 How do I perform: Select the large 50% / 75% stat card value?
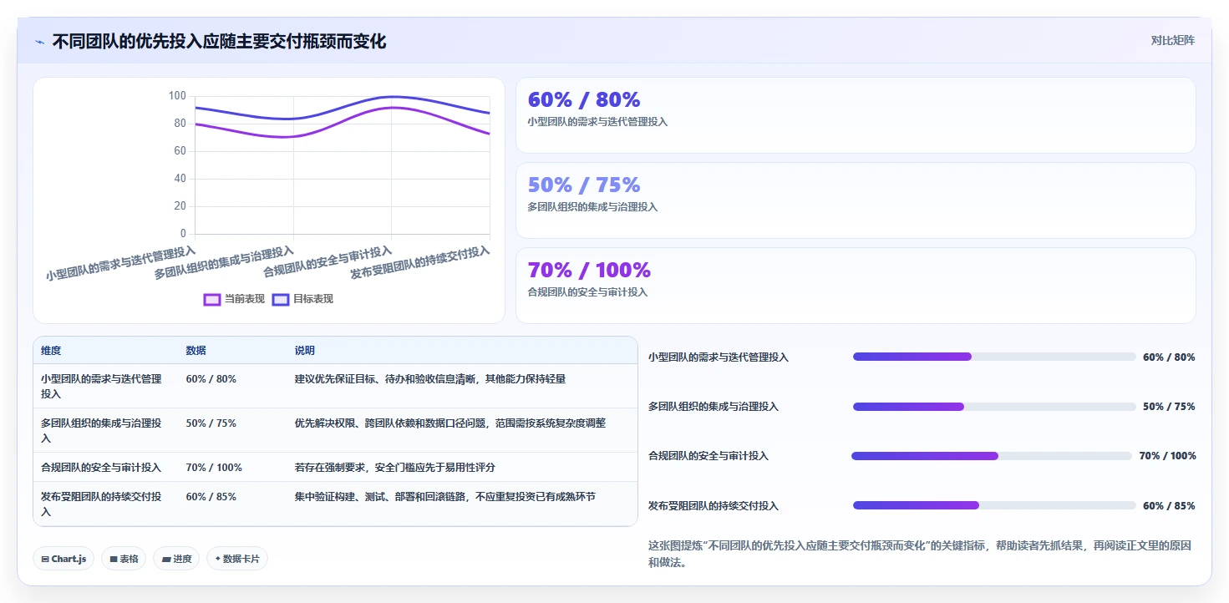click(584, 185)
